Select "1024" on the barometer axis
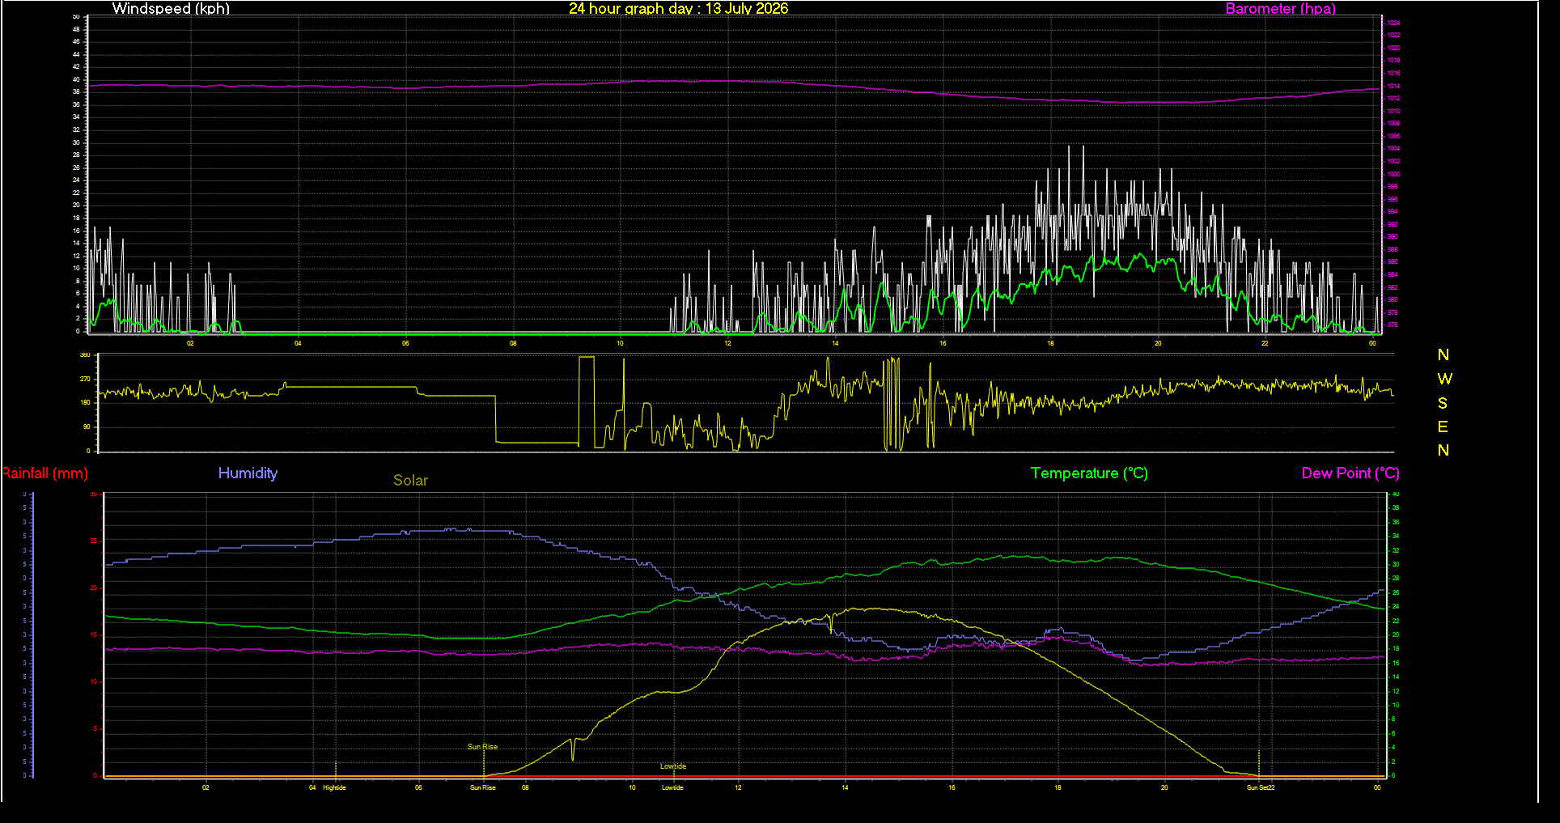This screenshot has height=823, width=1560. click(1393, 23)
